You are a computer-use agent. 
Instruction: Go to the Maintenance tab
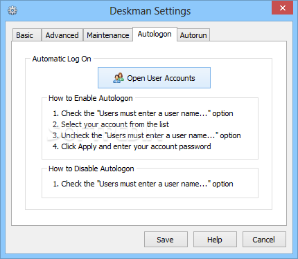[108, 35]
